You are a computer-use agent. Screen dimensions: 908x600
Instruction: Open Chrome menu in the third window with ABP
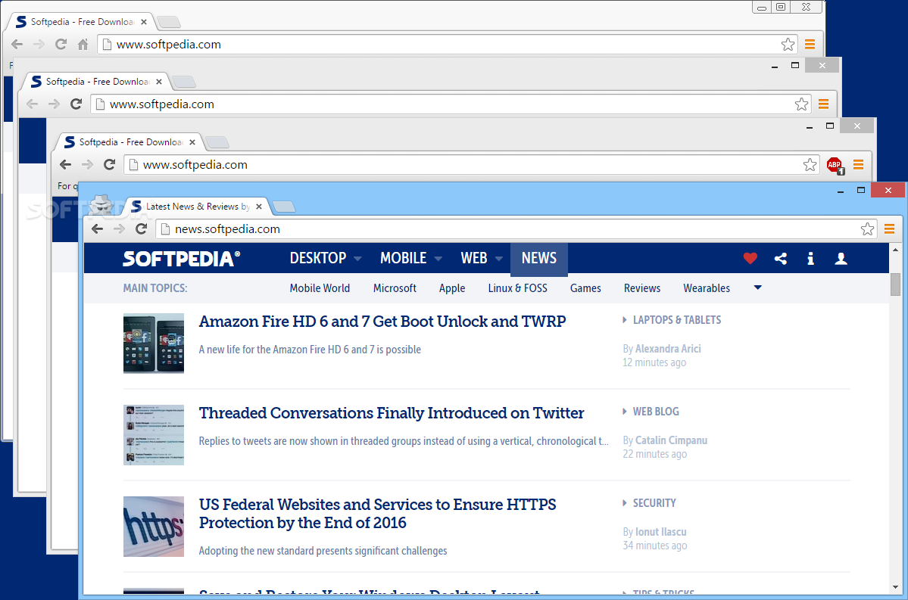click(x=858, y=165)
